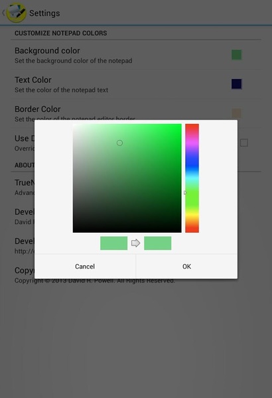The image size is (272, 398).
Task: Click the 'Settings' title in the header
Action: [44, 13]
